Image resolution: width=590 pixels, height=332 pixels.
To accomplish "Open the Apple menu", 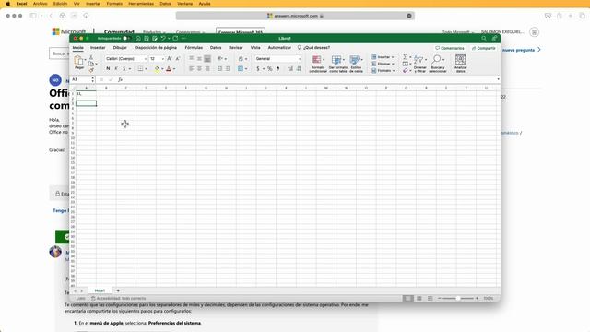I will (8, 4).
